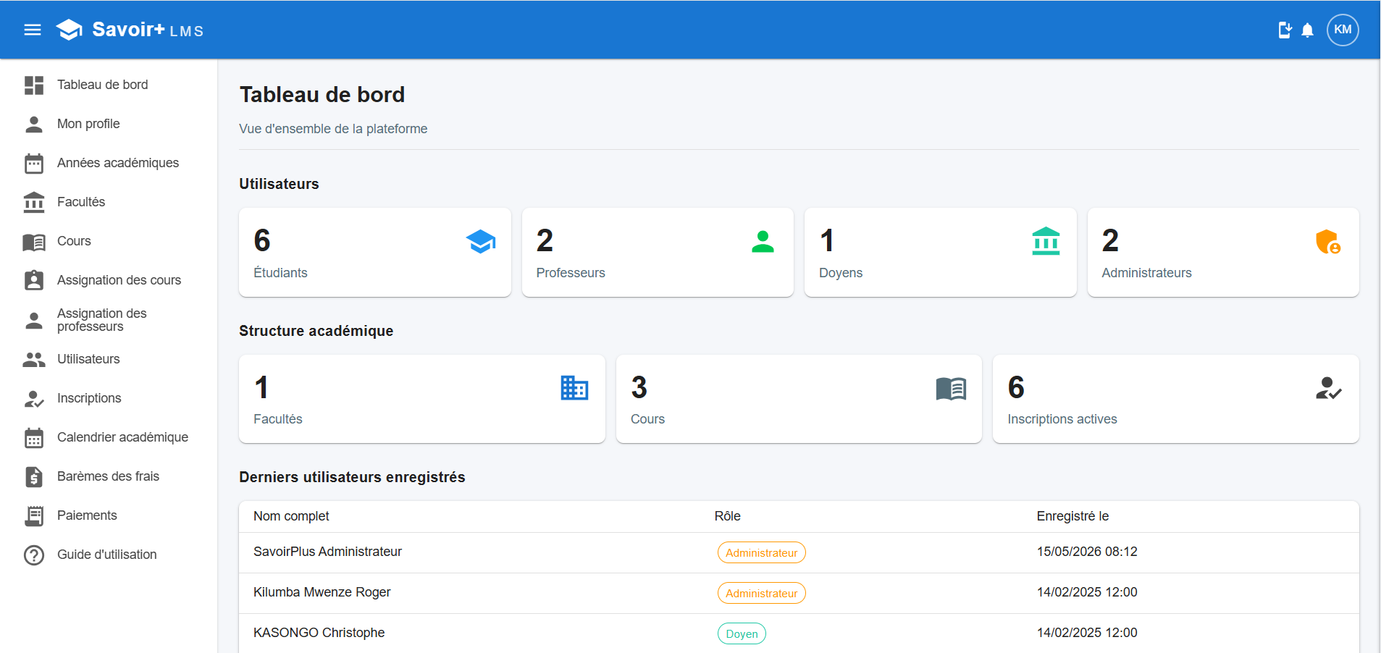Viewport: 1381px width, 653px height.
Task: Click the Derniers utilisateurs enregistrés heading
Action: point(352,477)
